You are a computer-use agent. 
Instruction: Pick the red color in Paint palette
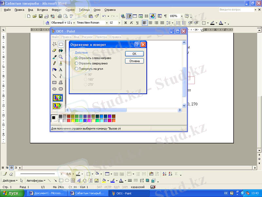pos(69,120)
